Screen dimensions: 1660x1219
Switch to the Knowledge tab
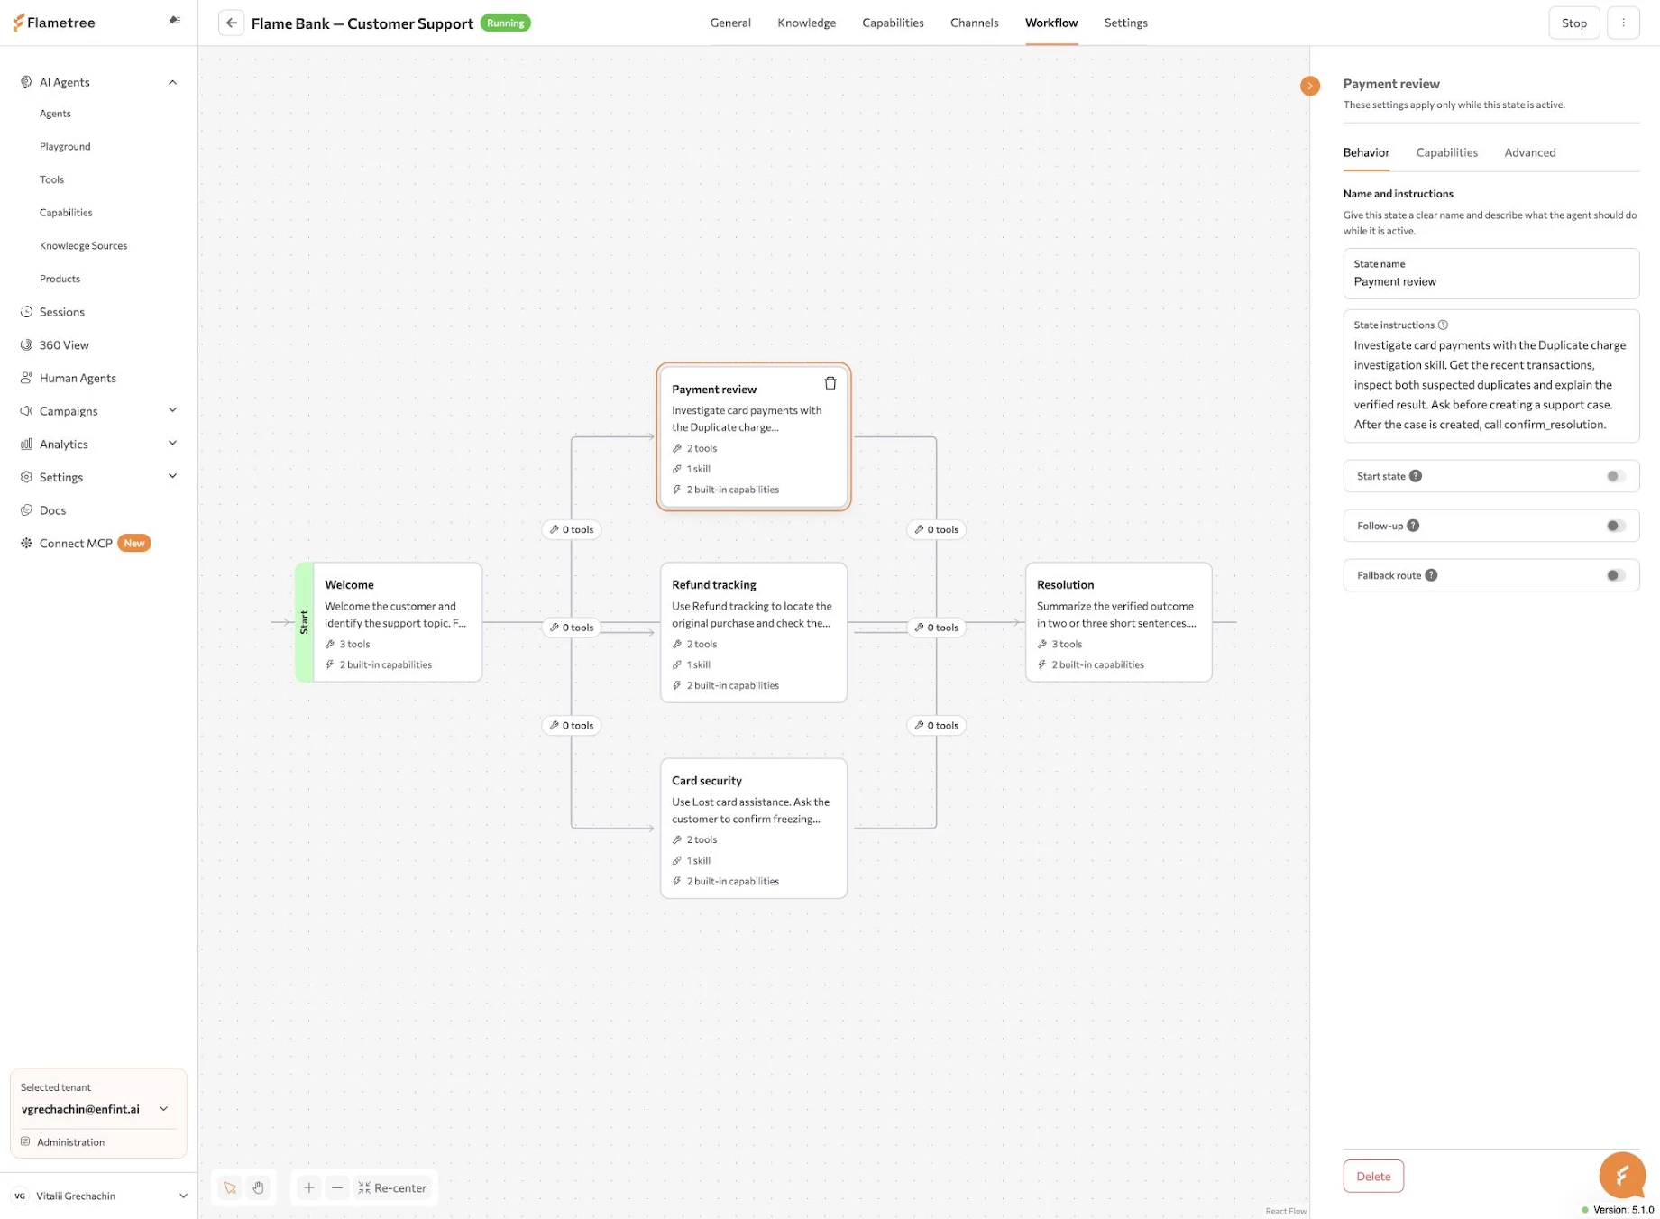(807, 23)
